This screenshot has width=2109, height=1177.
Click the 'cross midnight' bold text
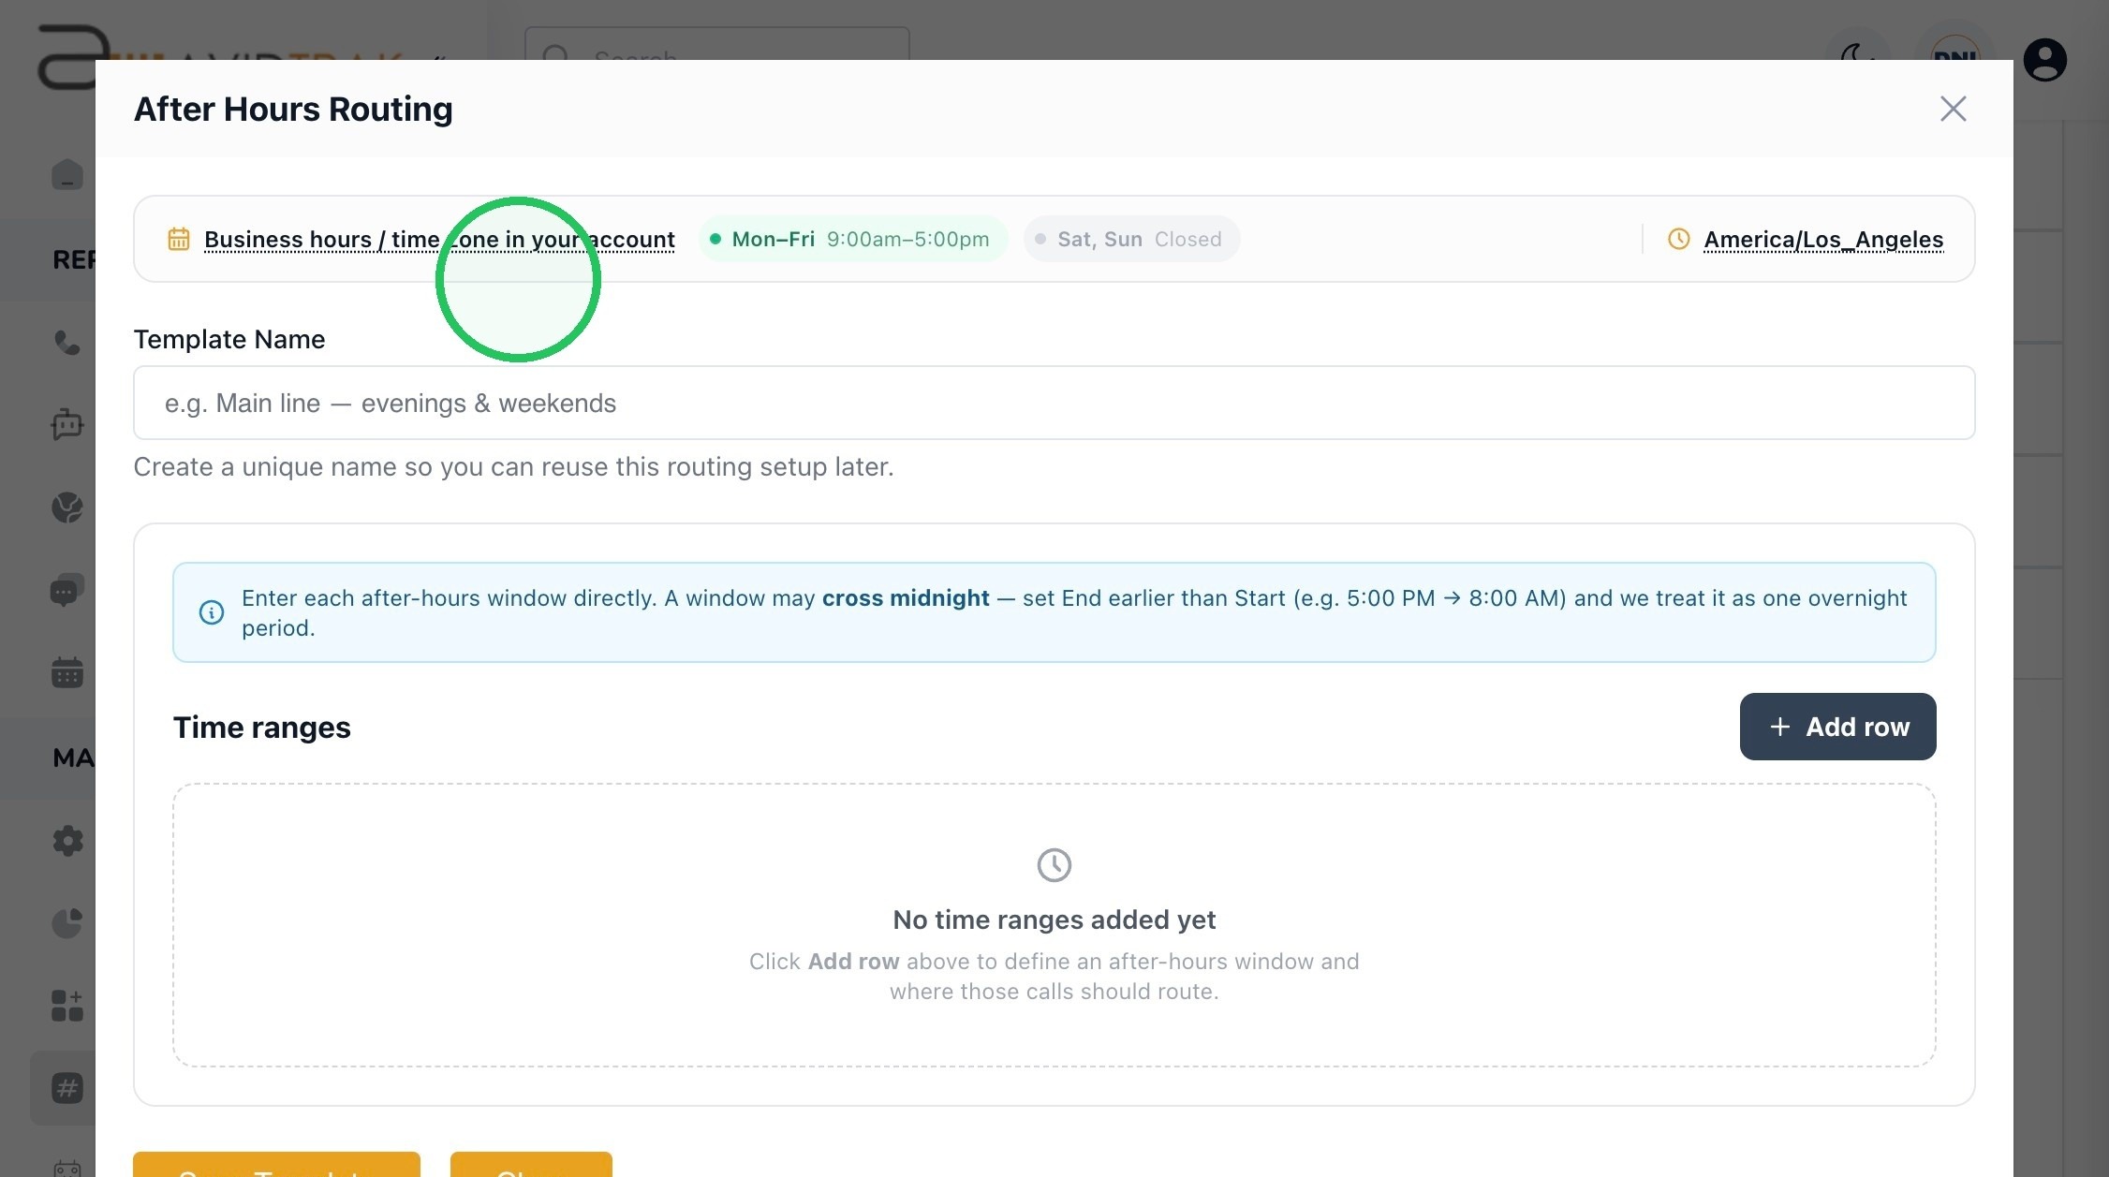point(906,598)
